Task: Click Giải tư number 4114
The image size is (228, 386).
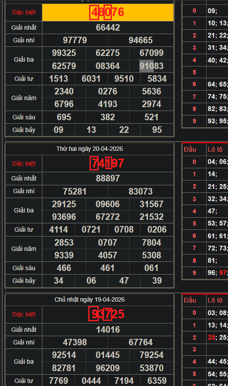Action: point(59,230)
